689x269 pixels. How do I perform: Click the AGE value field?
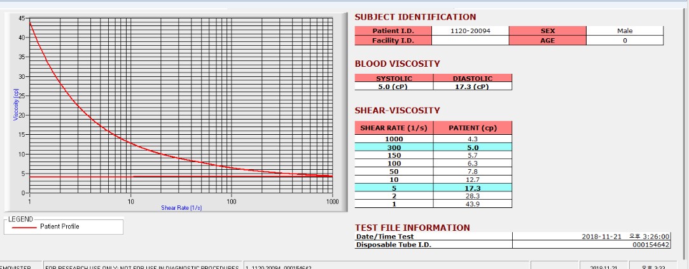[x=624, y=41]
